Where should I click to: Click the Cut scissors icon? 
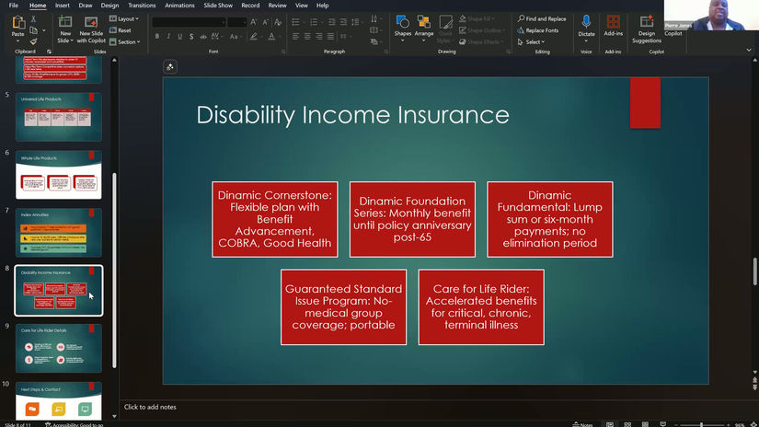[33, 19]
